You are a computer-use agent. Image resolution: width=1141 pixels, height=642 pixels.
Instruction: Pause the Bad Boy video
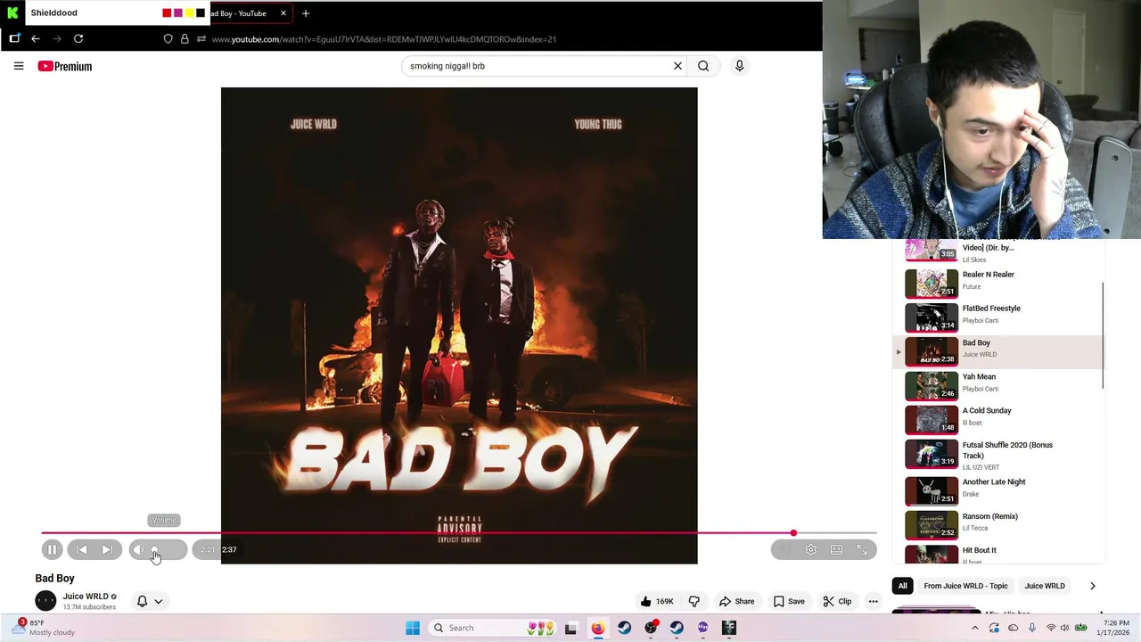52,550
